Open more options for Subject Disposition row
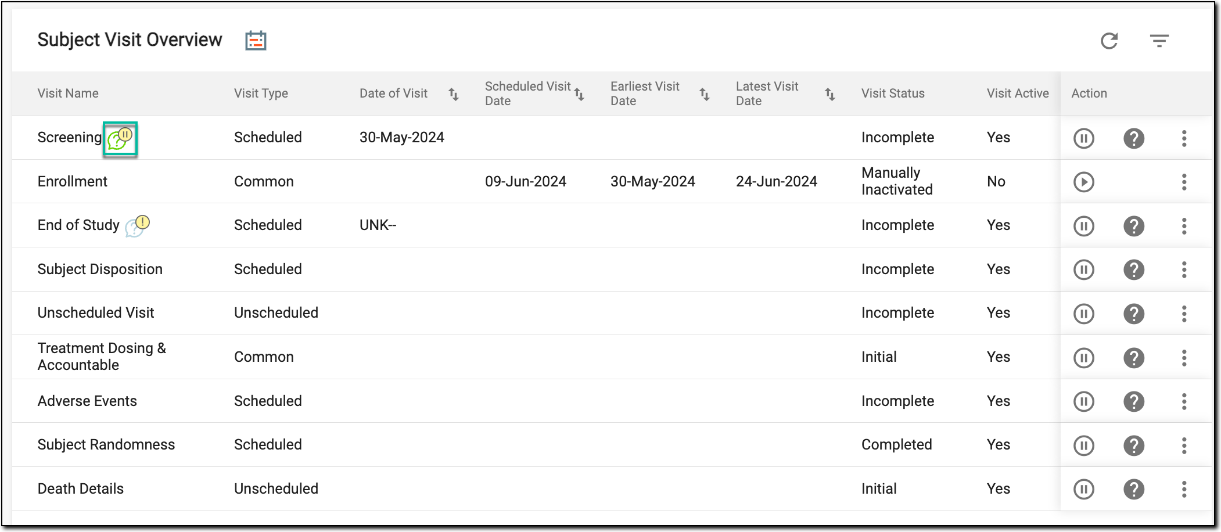1221x532 pixels. coord(1184,269)
